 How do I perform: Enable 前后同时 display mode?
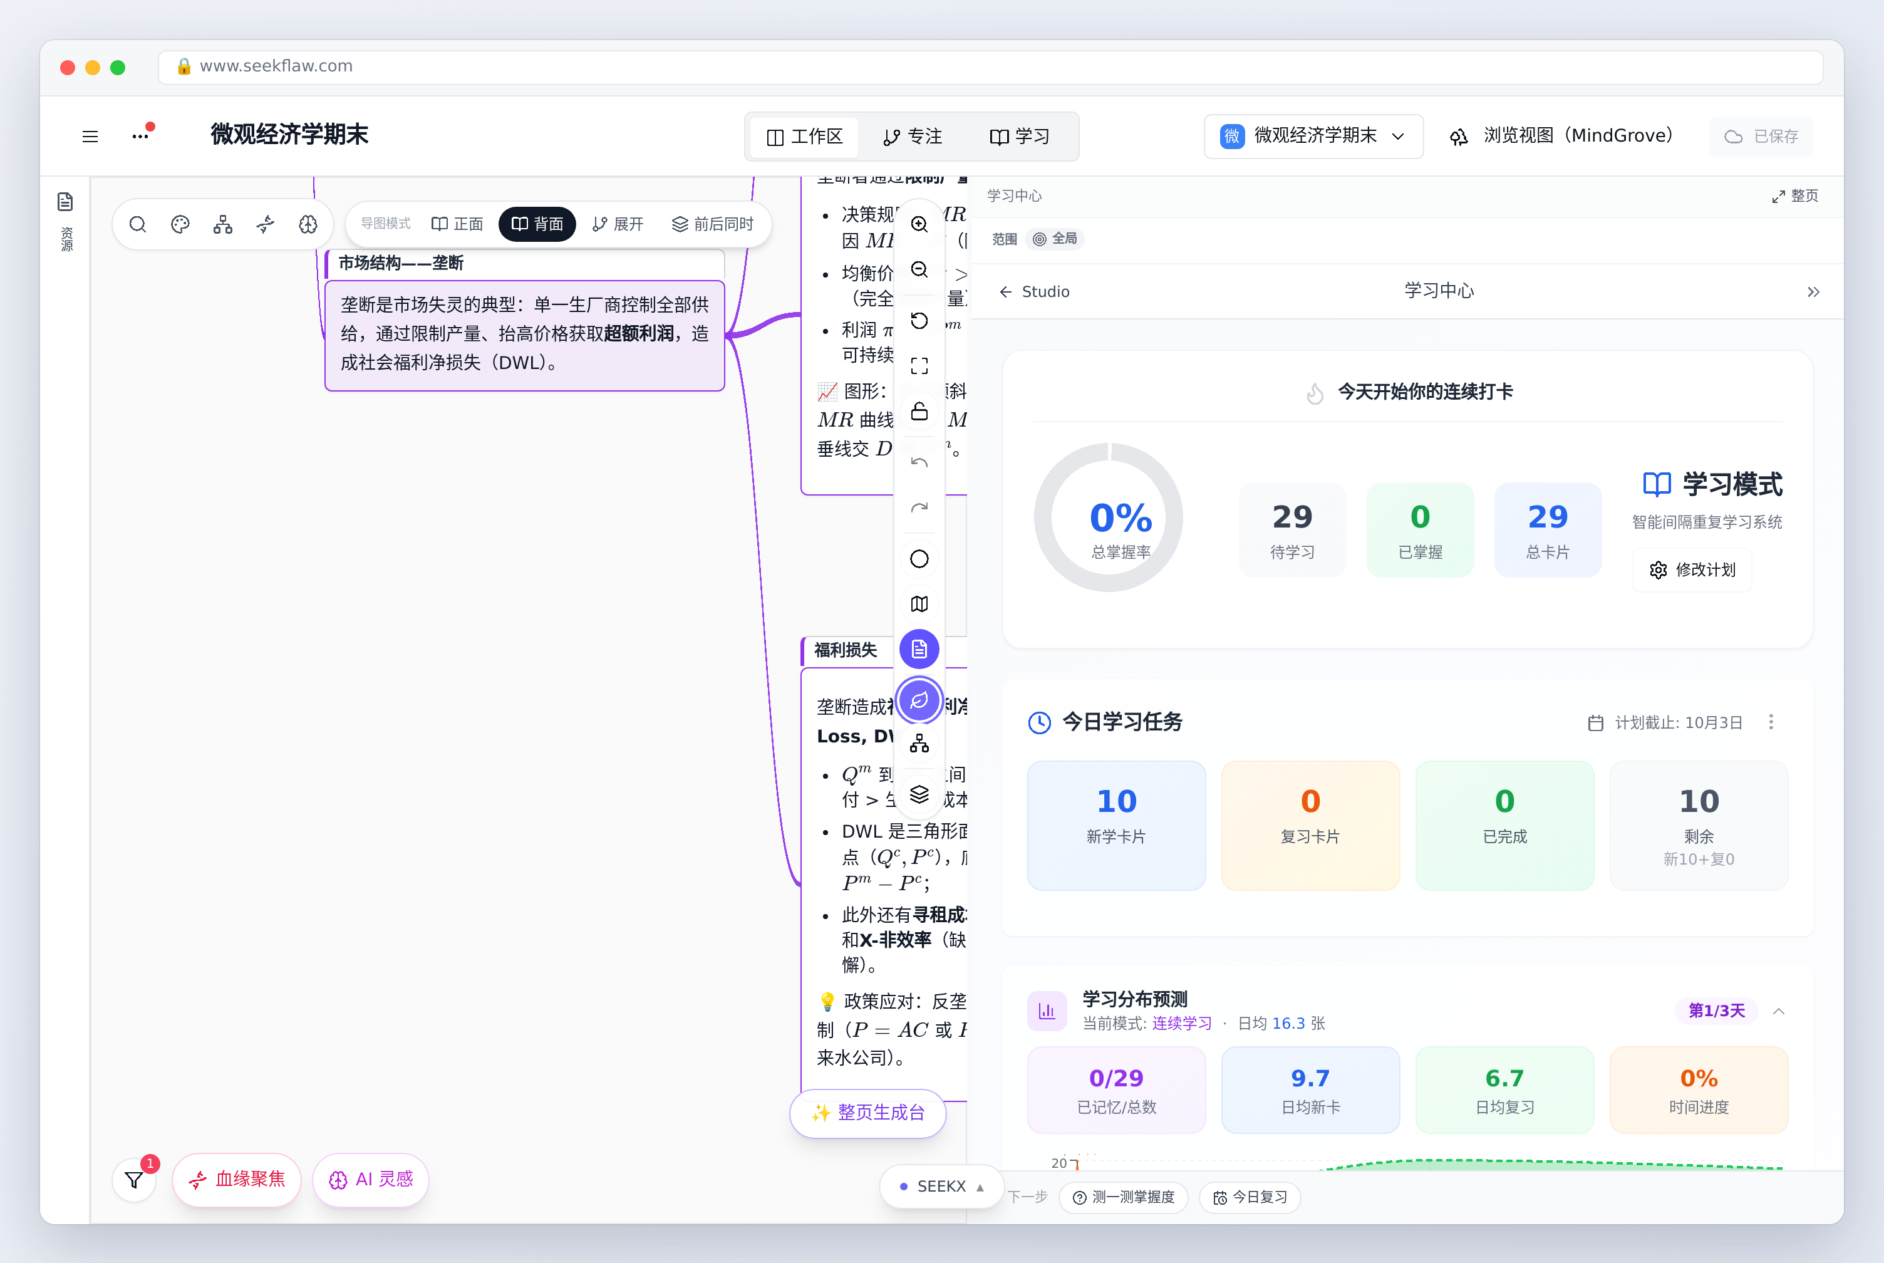[x=713, y=224]
